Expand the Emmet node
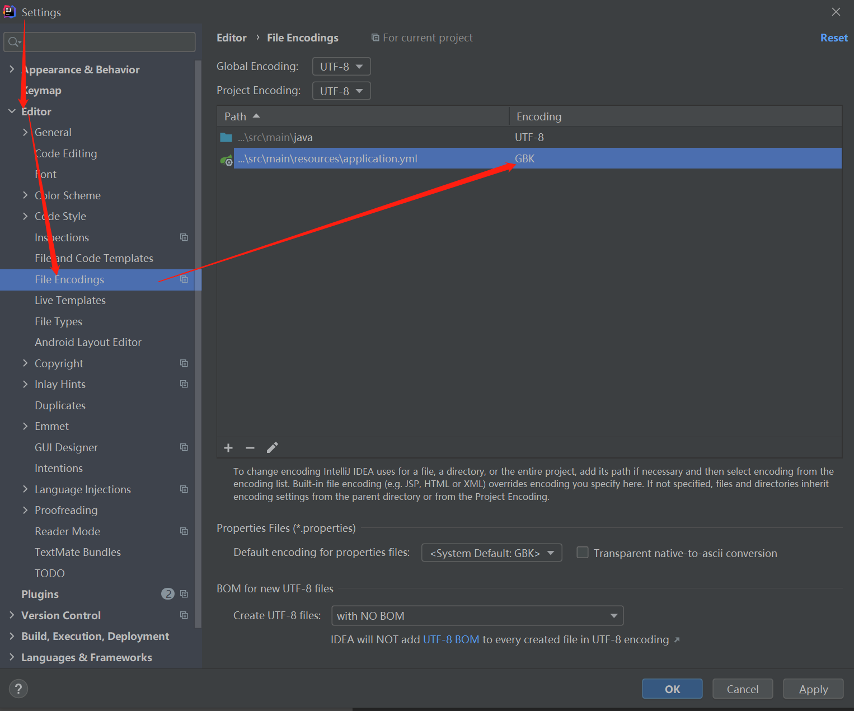Viewport: 854px width, 711px height. [25, 426]
